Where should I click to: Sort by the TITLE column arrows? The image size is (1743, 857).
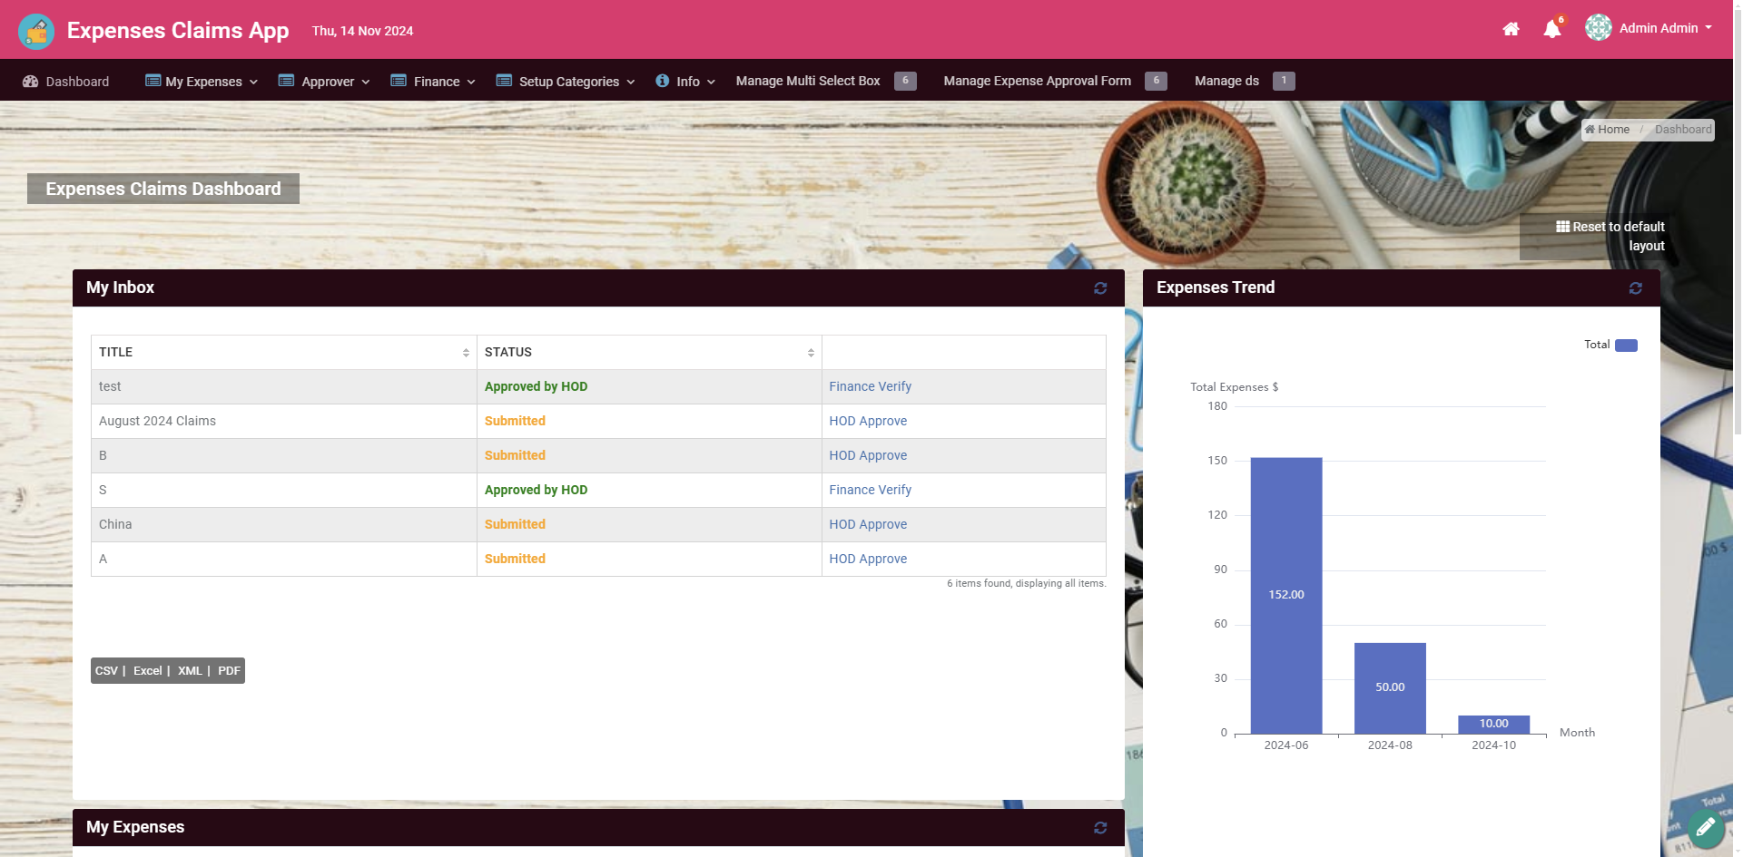click(466, 353)
